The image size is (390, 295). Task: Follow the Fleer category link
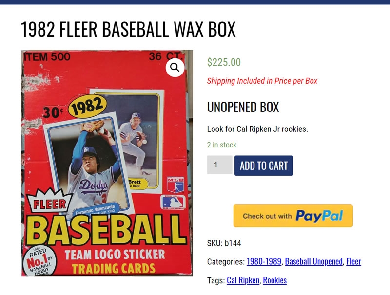tap(353, 261)
